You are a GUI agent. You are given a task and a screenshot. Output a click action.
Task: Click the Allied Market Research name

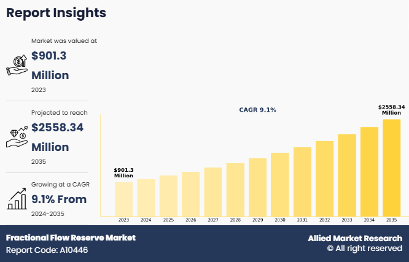pyautogui.click(x=355, y=238)
